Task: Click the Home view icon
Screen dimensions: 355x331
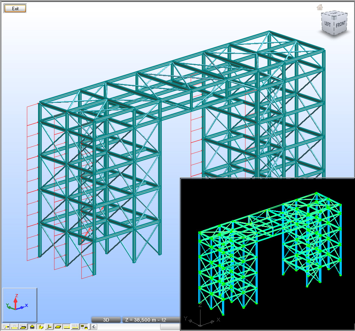Action: pyautogui.click(x=320, y=7)
